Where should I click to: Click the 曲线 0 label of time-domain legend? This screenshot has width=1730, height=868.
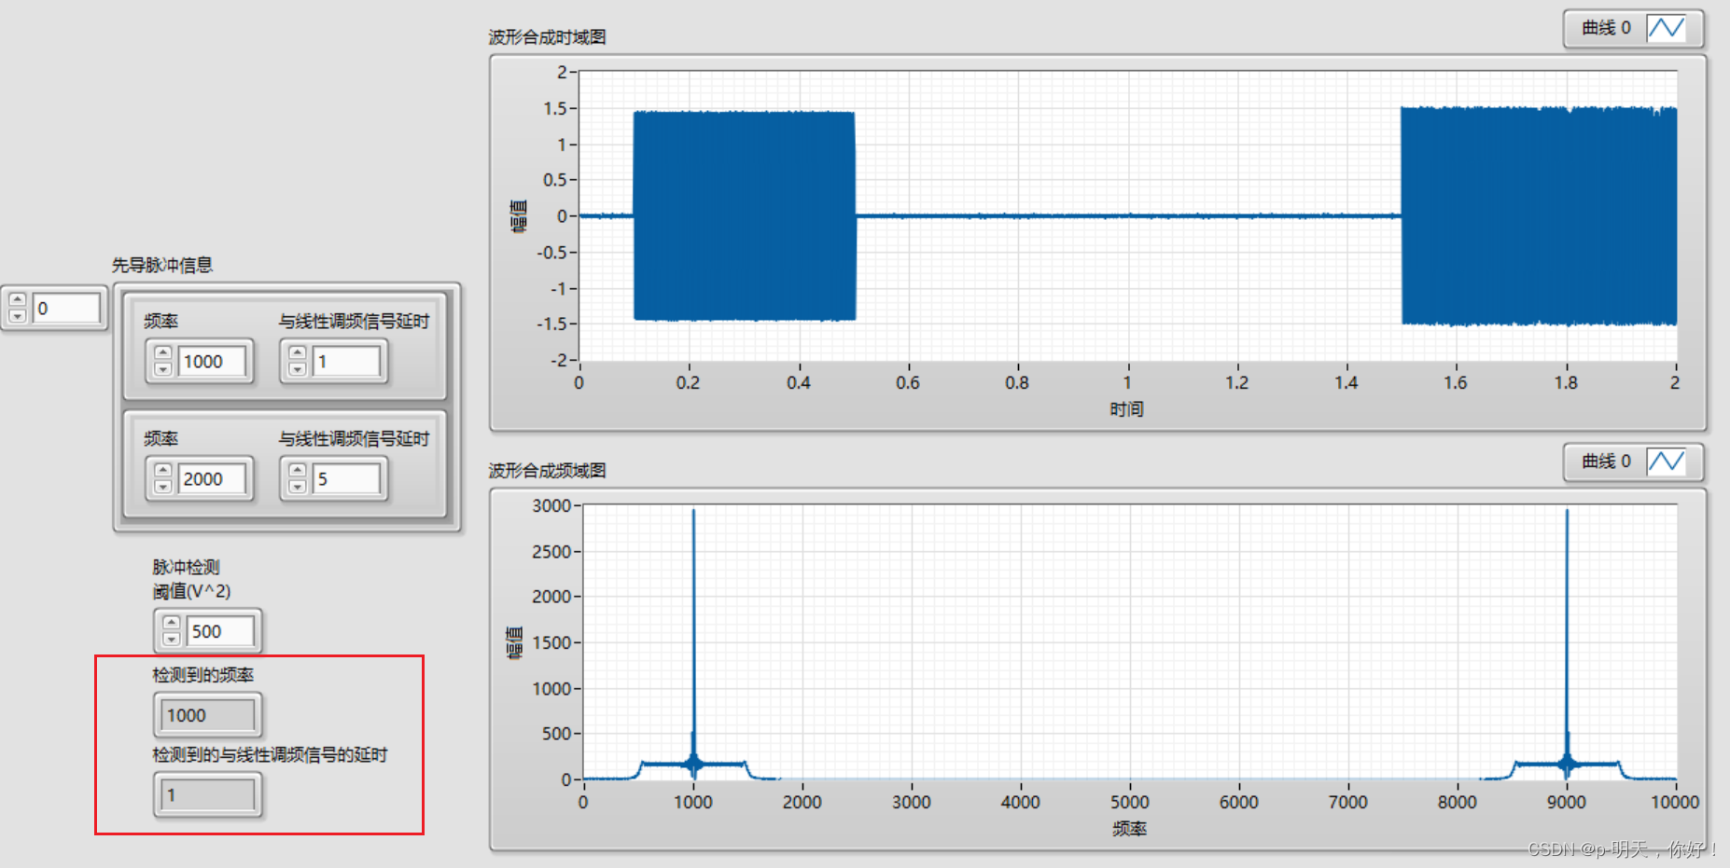(x=1606, y=28)
